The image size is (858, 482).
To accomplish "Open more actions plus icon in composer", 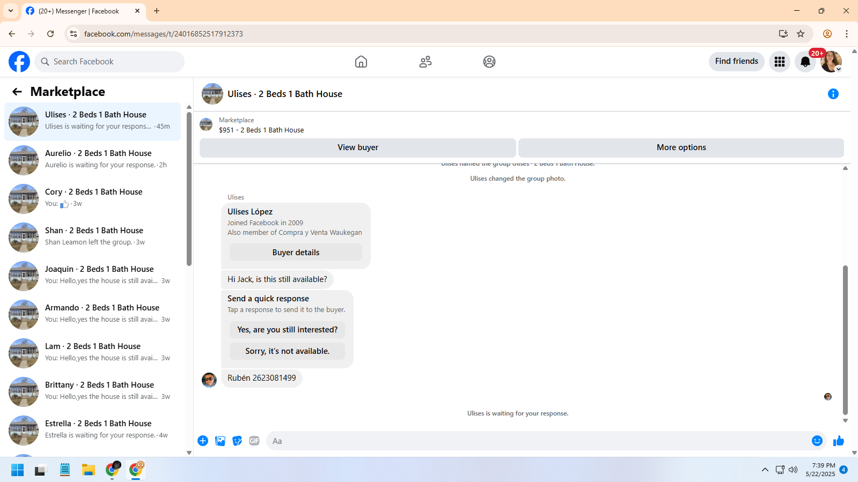I will [x=203, y=441].
